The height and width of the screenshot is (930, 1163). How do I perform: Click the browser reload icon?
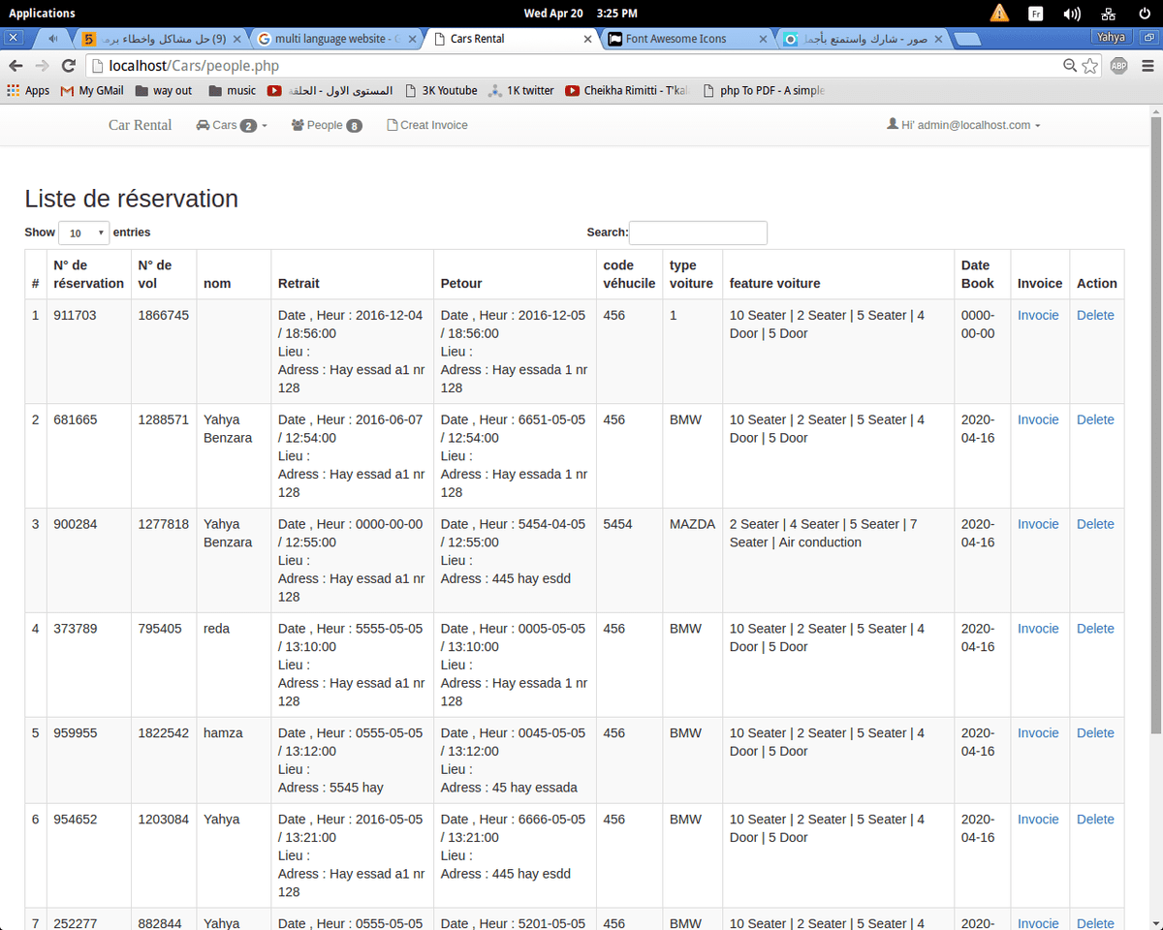[68, 66]
